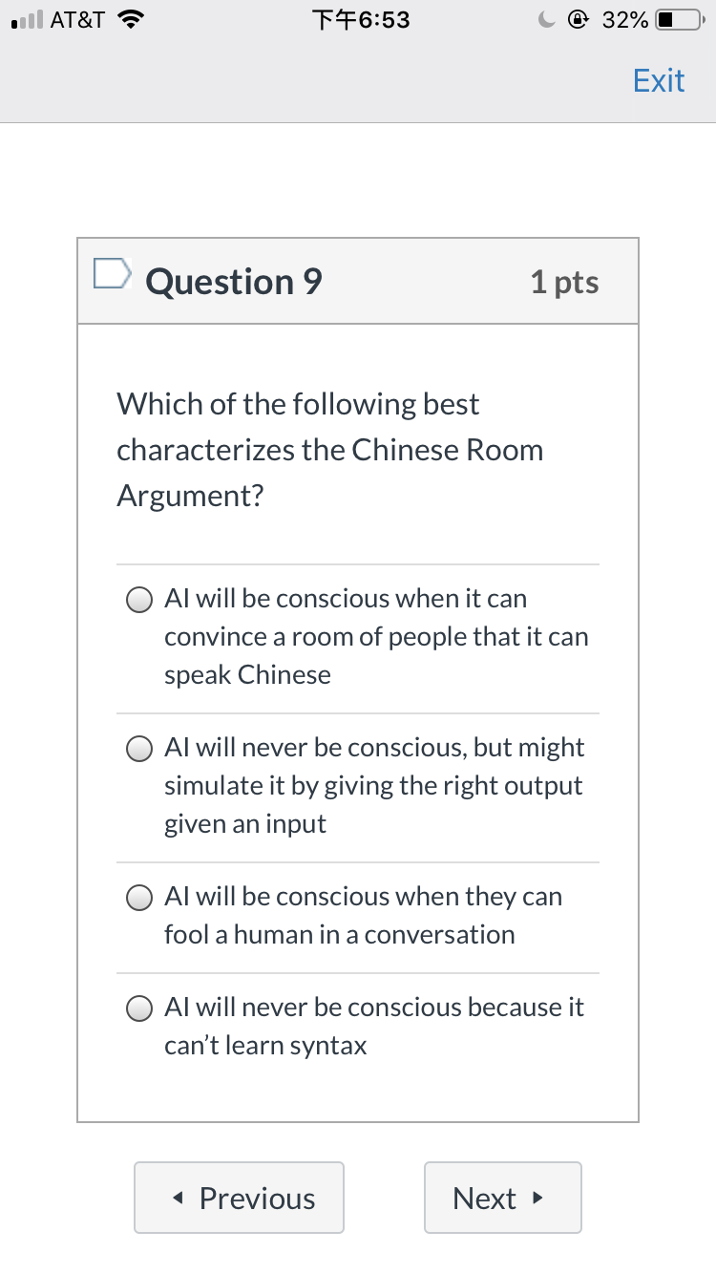Flag Question 9 with the bookmark icon

click(111, 274)
